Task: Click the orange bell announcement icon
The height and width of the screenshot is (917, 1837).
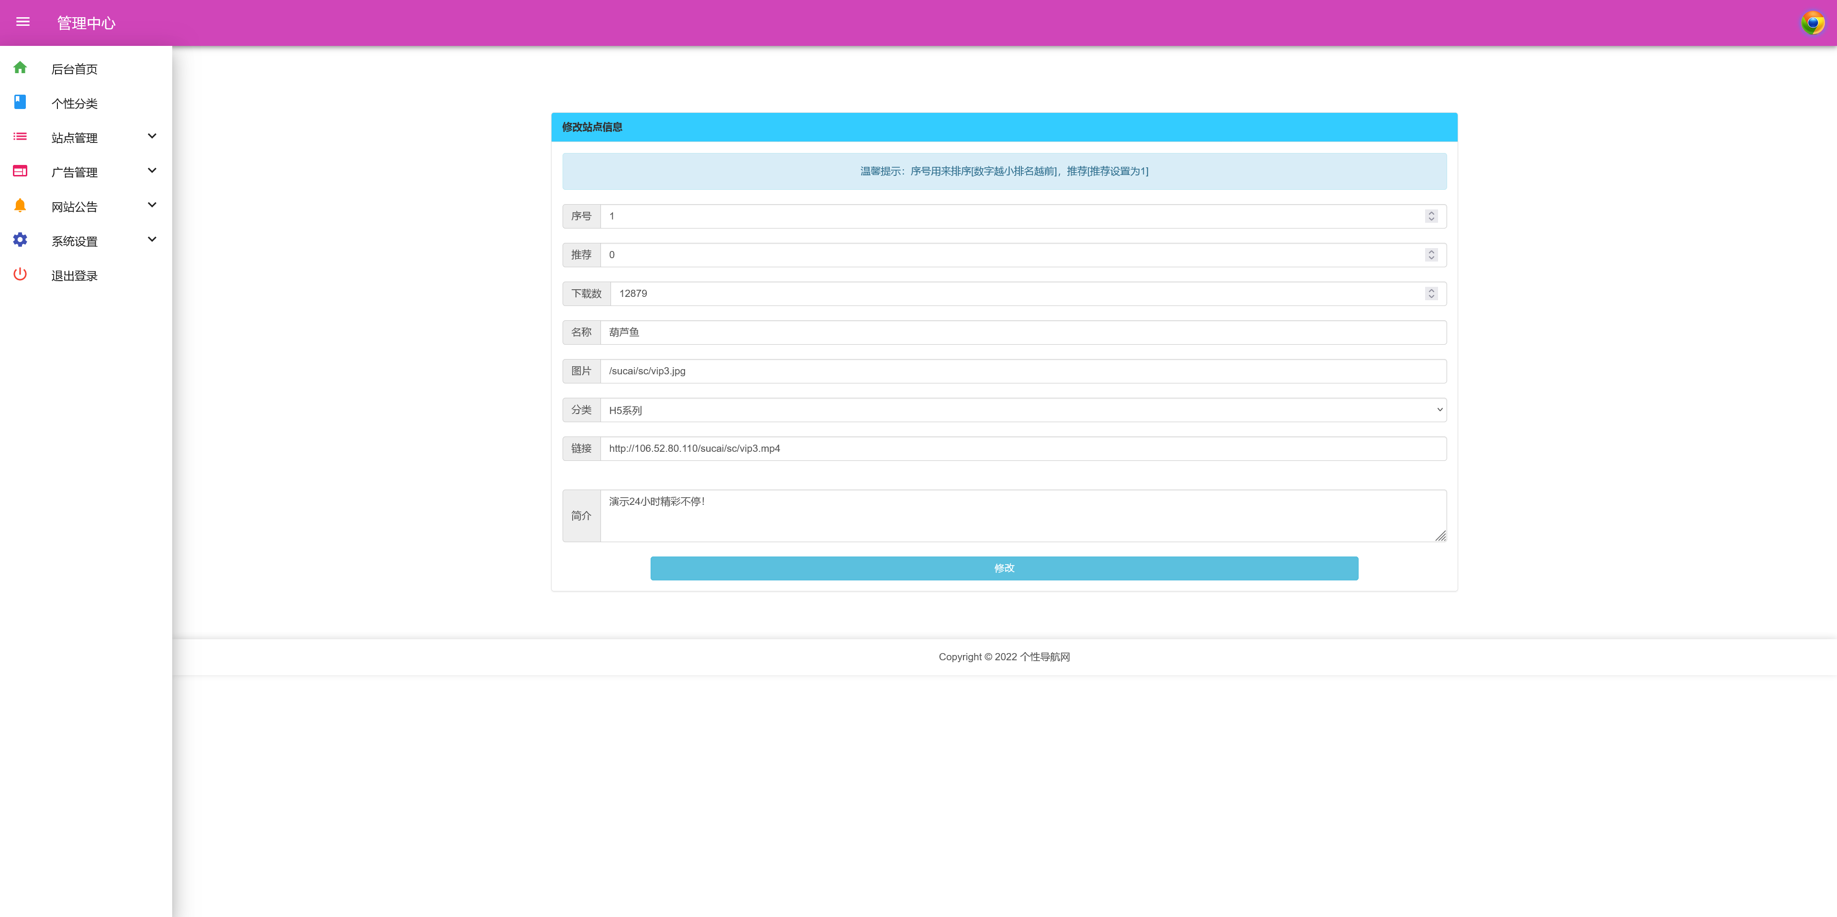Action: coord(20,205)
